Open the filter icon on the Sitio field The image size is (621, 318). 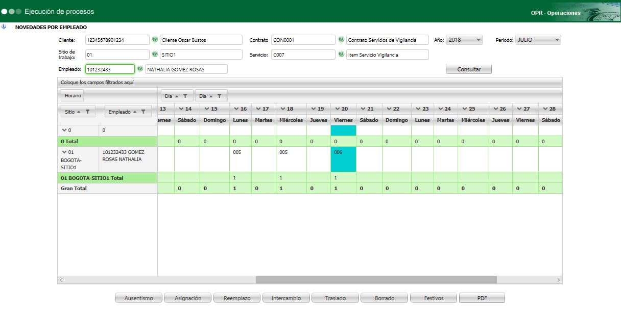[87, 112]
